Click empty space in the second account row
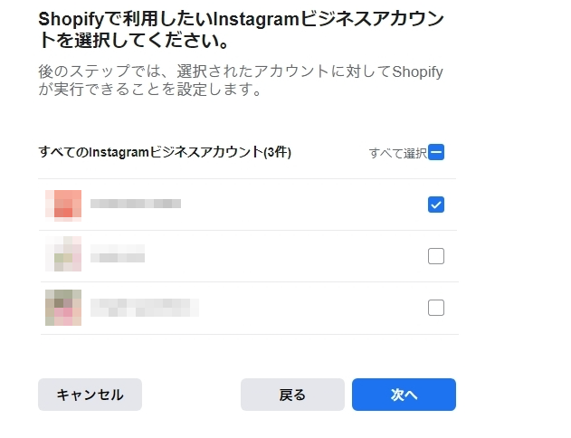571x438 pixels. 290,256
